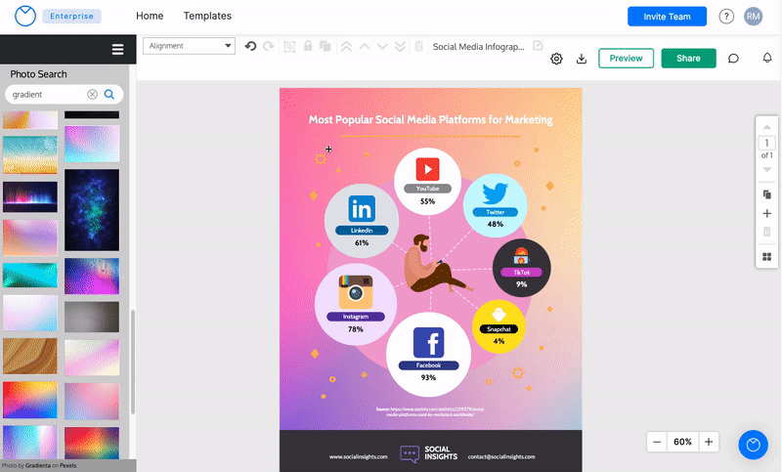Image resolution: width=782 pixels, height=472 pixels.
Task: Zoom in with the plus button
Action: (709, 442)
